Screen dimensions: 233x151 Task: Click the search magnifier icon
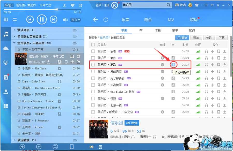(168, 5)
